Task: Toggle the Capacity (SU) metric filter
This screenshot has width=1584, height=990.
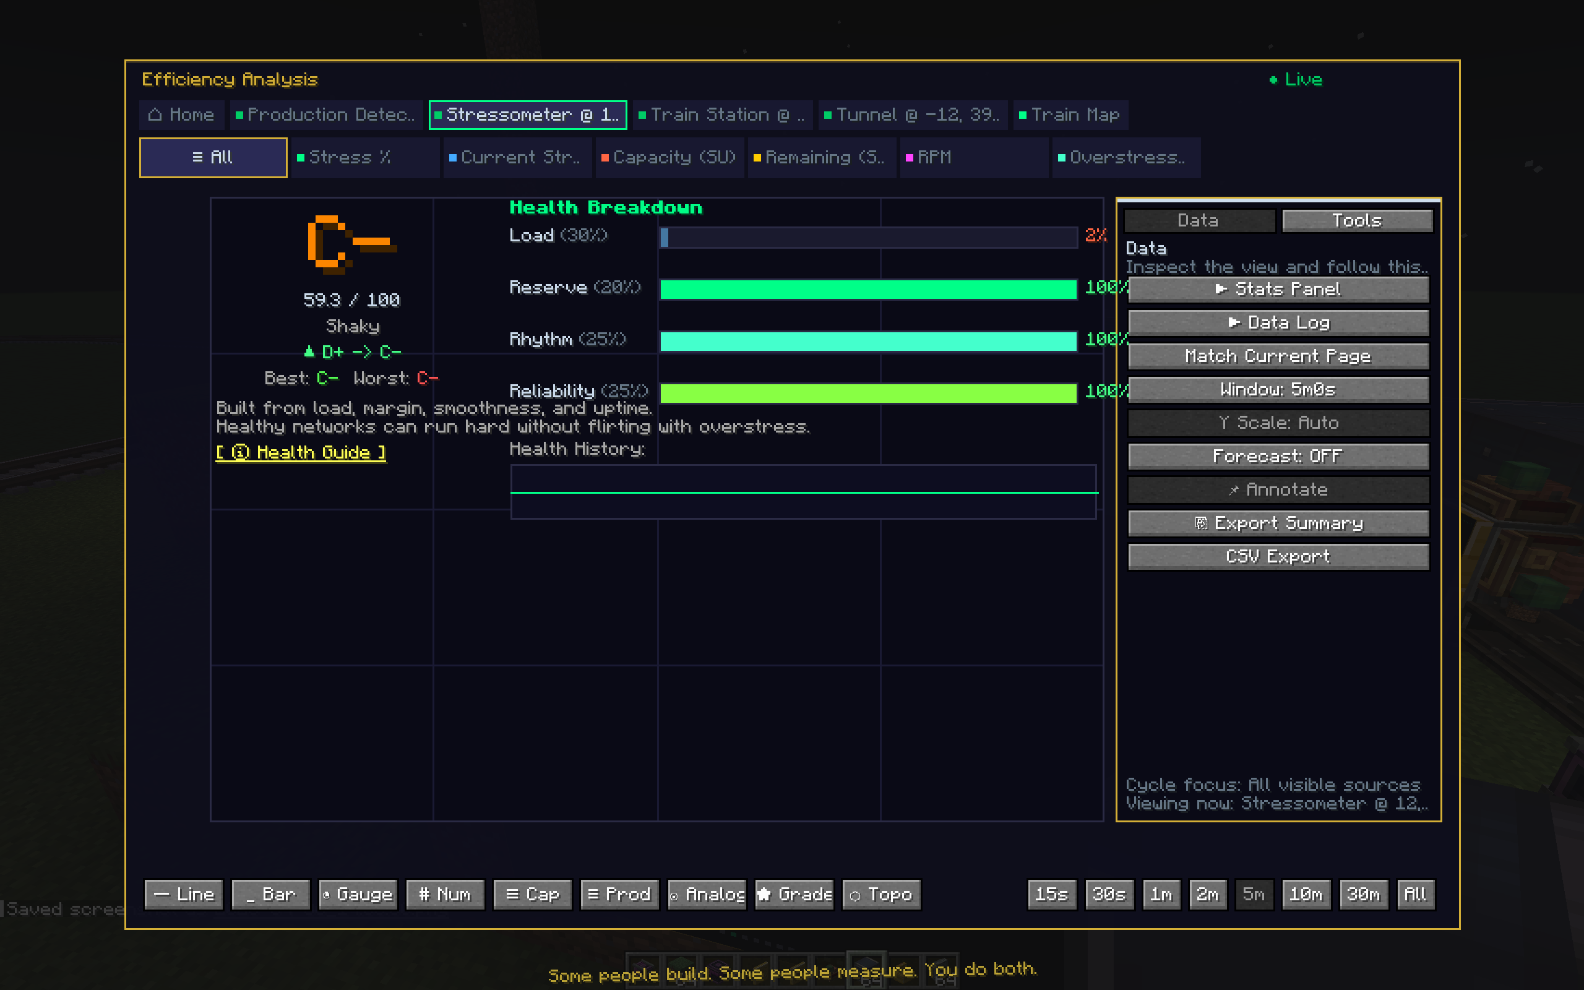Action: click(669, 157)
